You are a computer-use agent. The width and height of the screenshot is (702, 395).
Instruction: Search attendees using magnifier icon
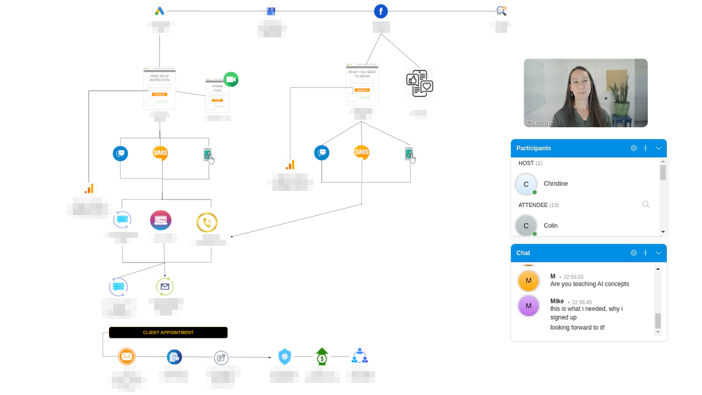point(646,204)
